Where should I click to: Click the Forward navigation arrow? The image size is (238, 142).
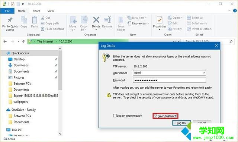coord(13,41)
